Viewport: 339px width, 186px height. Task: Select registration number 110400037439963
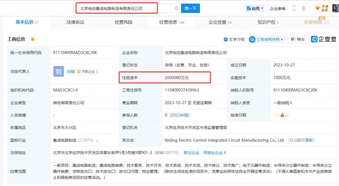pos(182,90)
